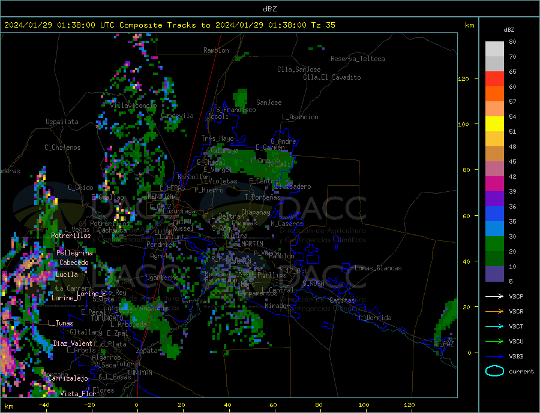Click the blue 36 dBZ color swatch
540x413 pixels.
(494, 214)
